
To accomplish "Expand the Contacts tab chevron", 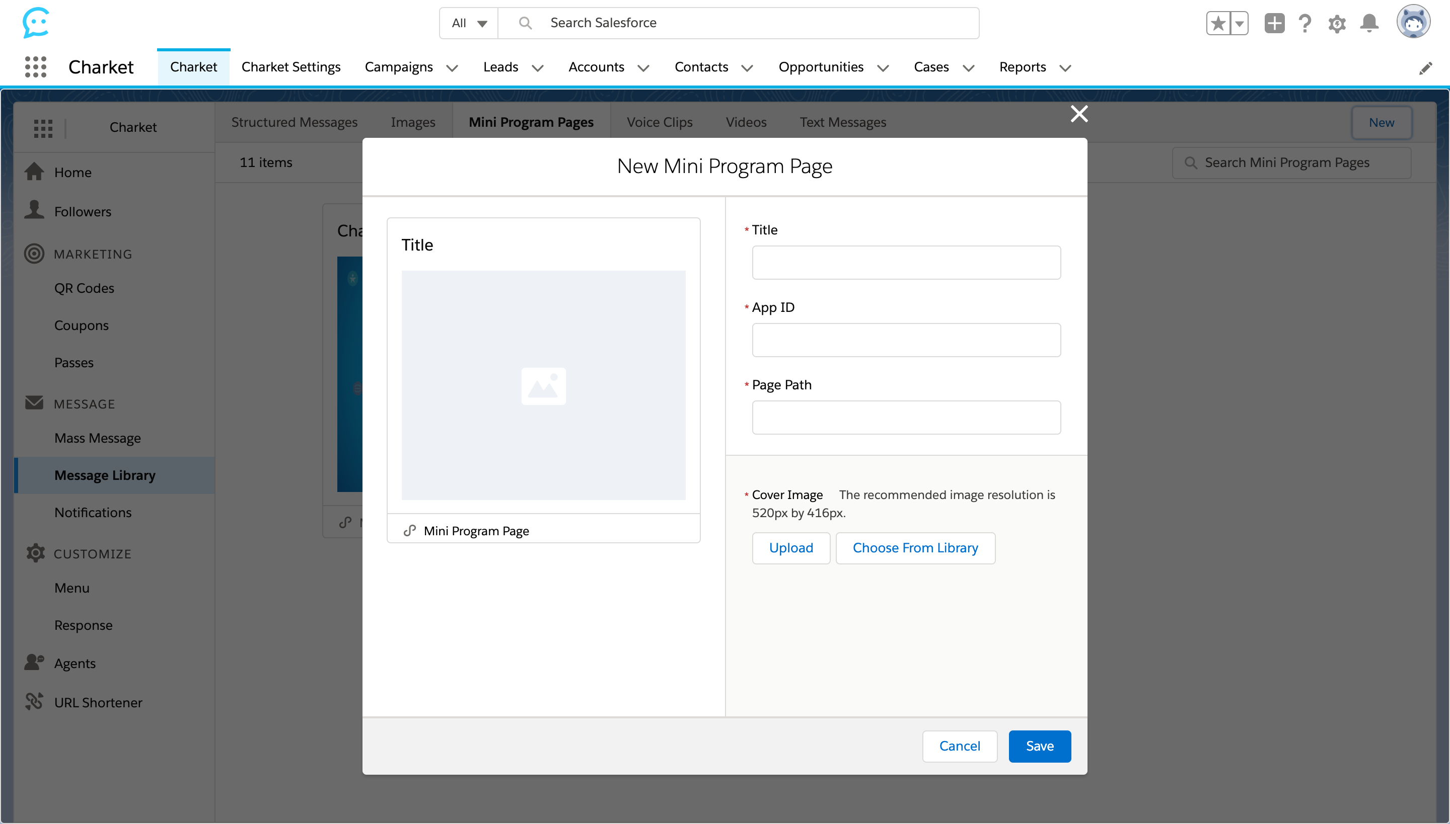I will 747,68.
